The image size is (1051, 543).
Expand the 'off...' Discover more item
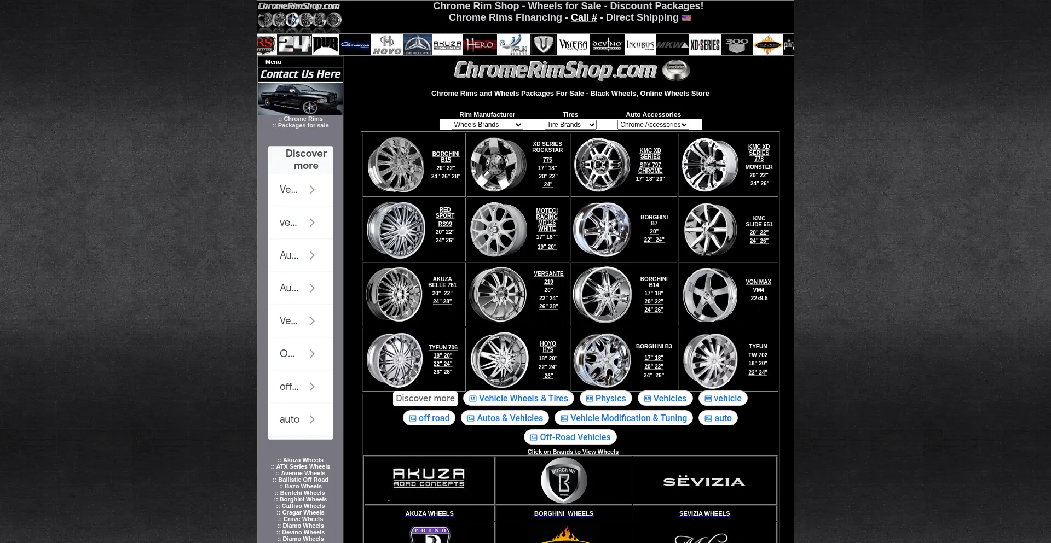pyautogui.click(x=301, y=387)
